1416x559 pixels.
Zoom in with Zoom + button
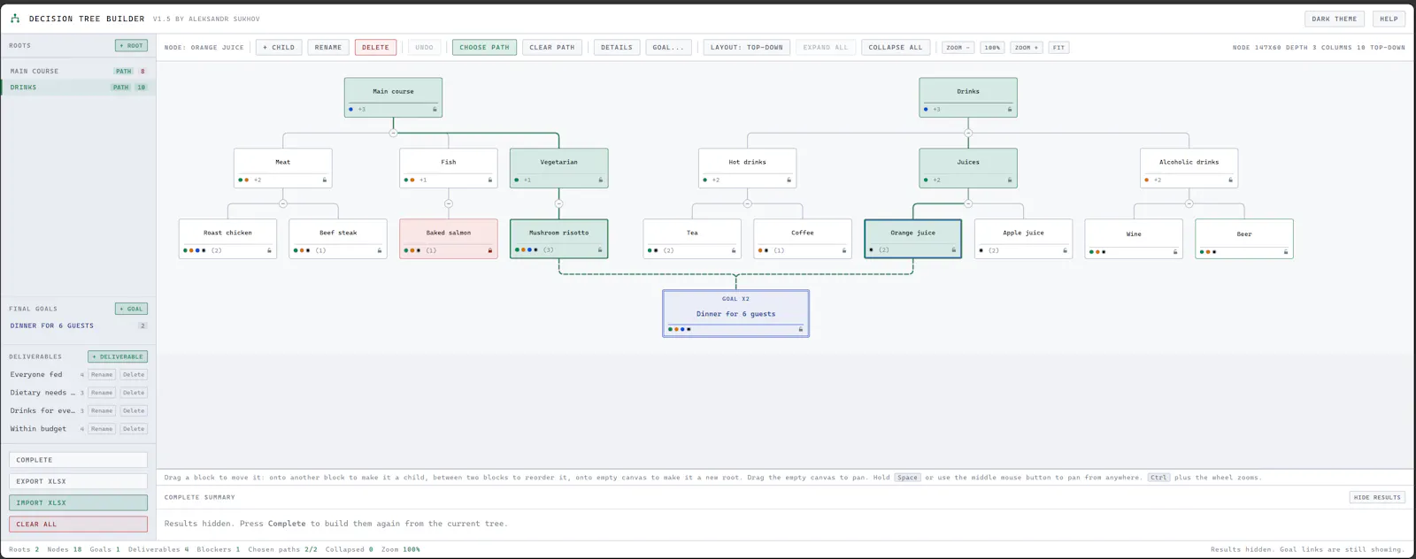coord(1027,48)
